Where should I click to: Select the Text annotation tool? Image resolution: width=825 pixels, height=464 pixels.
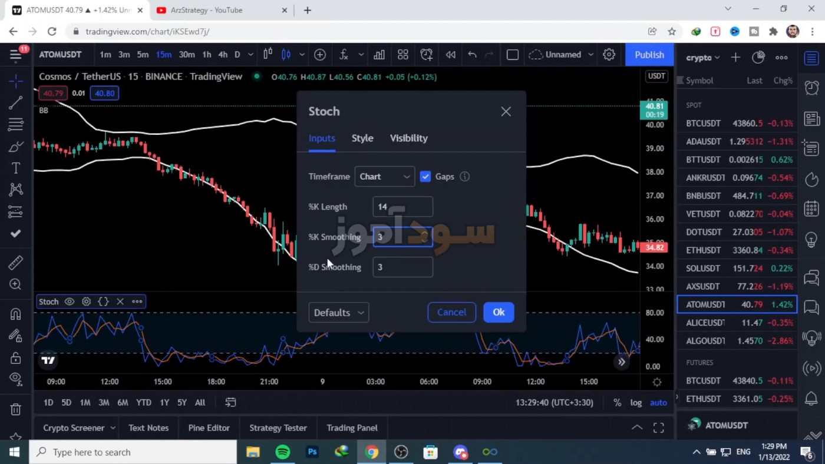click(x=16, y=168)
